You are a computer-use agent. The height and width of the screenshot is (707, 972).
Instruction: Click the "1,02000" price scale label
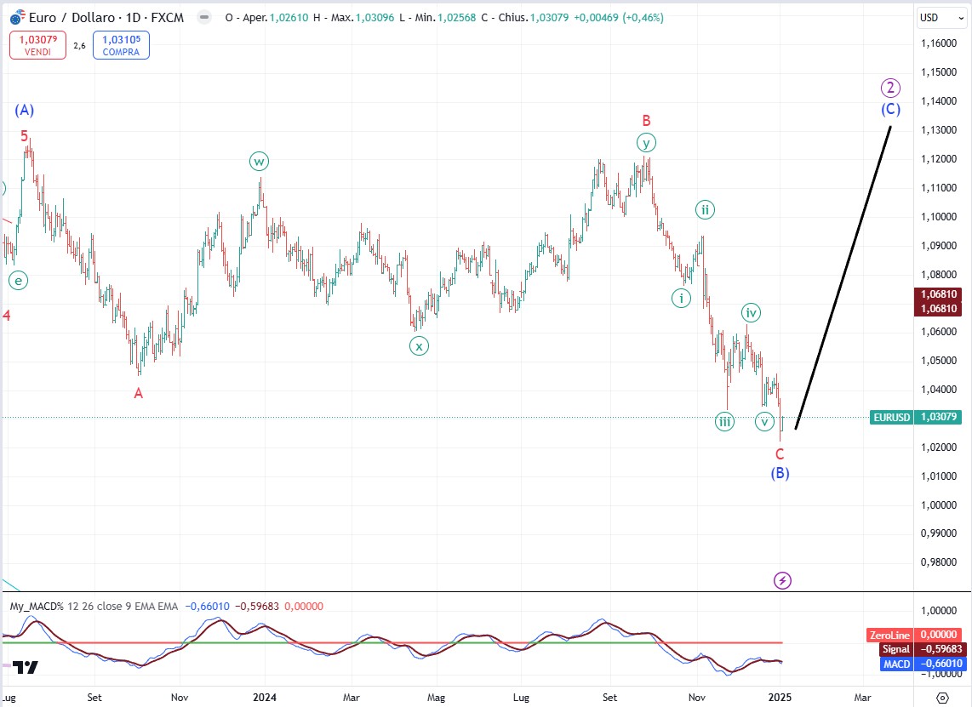[939, 448]
